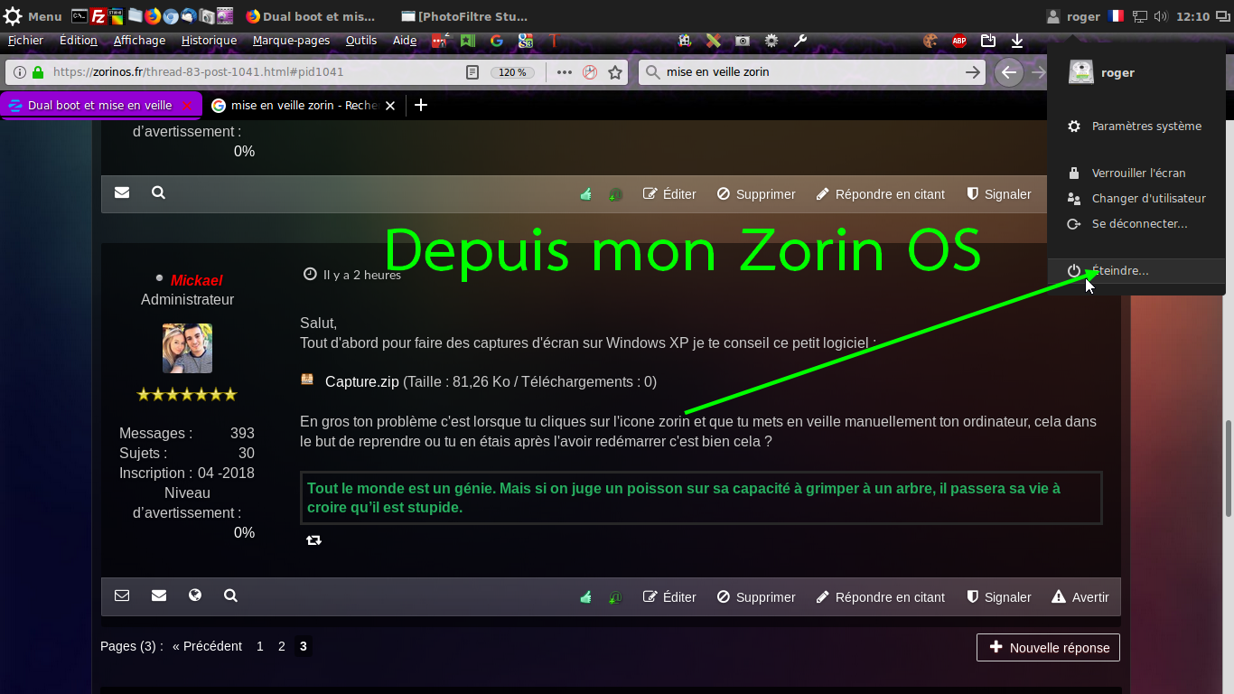Screen dimensions: 1234x694
Task: Click the thumbs-up icon on Mickael's post
Action: [x=585, y=597]
